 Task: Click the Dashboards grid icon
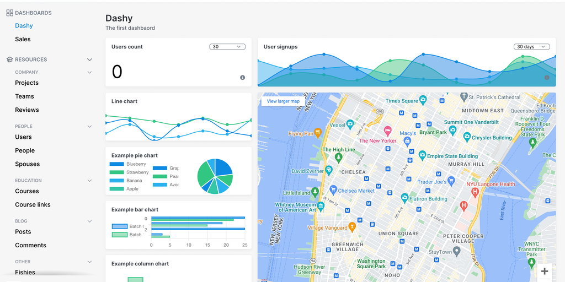[10, 13]
